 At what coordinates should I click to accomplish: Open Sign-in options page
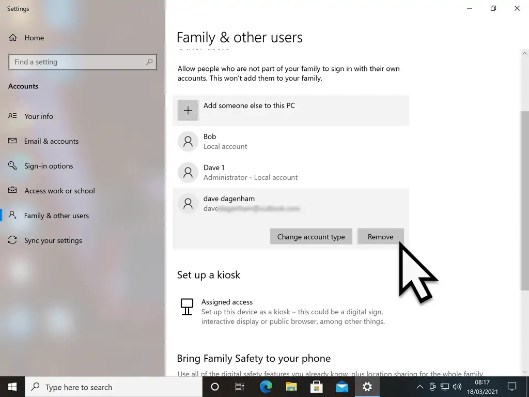[x=49, y=166]
